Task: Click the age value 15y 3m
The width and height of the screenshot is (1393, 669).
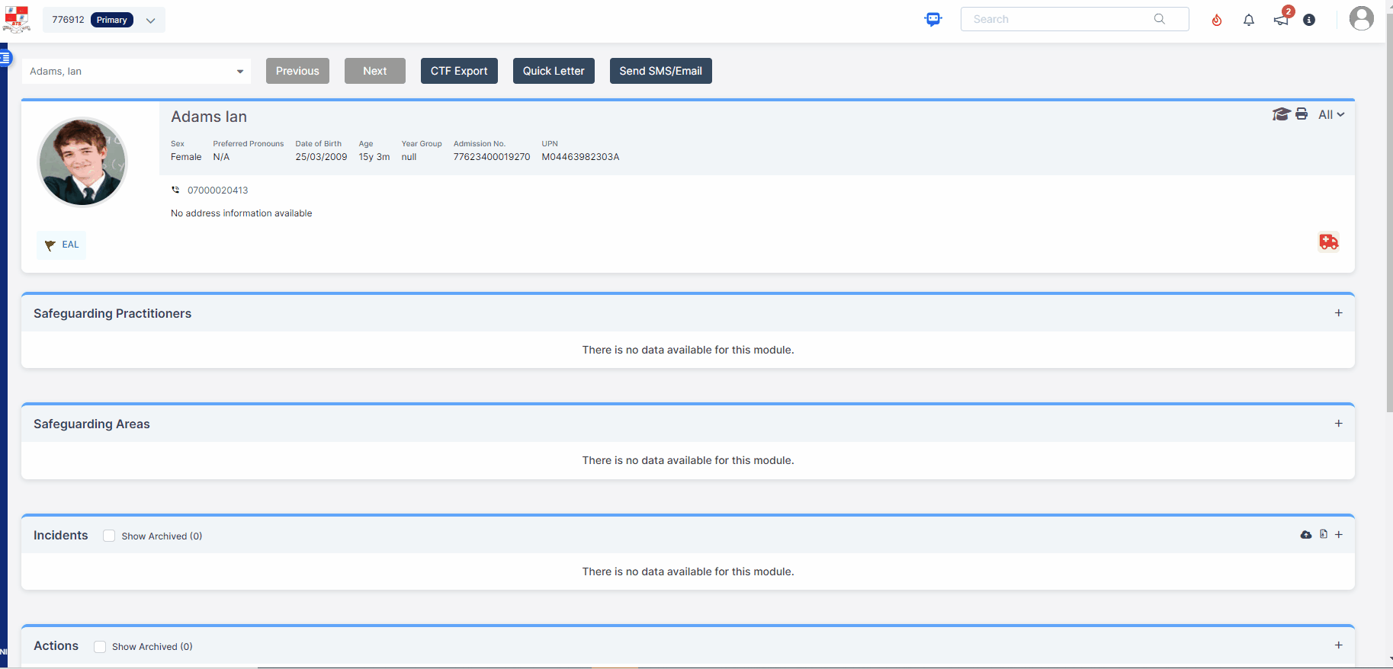Action: (374, 157)
